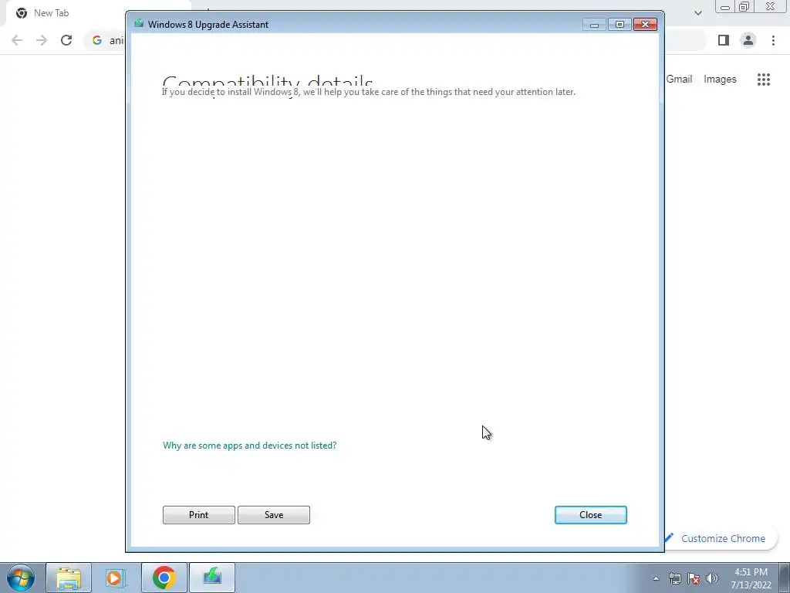Launch Windows Media Player from taskbar
Screen dimensions: 790x593
pyautogui.click(x=116, y=578)
